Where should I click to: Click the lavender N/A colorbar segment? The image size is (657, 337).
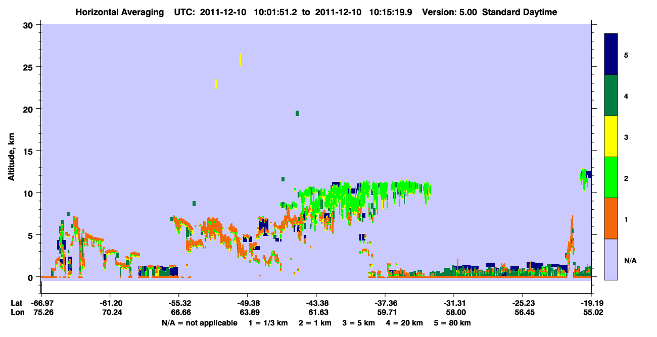tap(611, 259)
